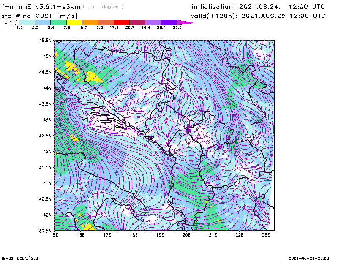Click the coral 13.8–17.1 legend swatch

point(106,22)
